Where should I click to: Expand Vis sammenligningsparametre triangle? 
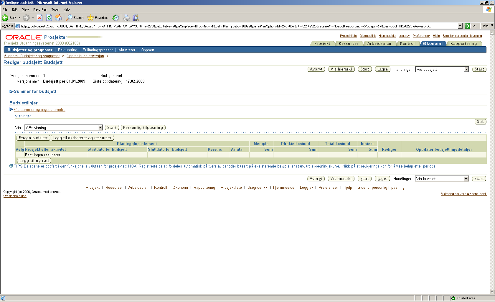tap(11, 109)
